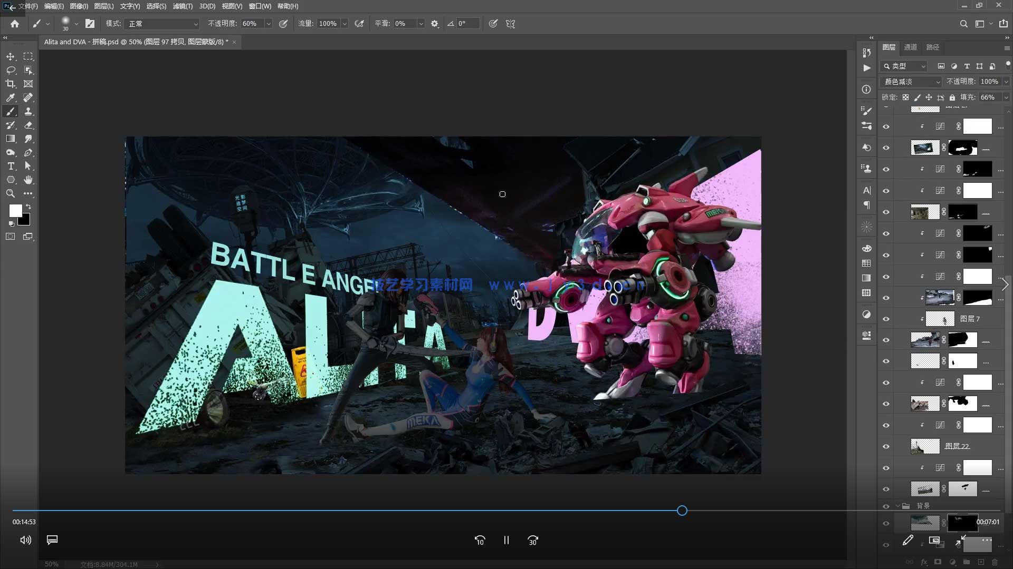Click the foreground color swatch

coord(15,210)
